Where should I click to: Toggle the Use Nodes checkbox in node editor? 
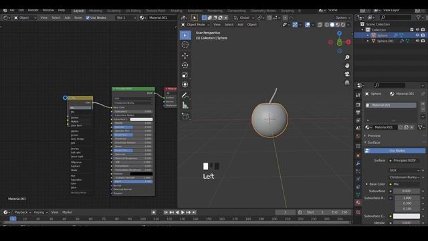tap(88, 18)
